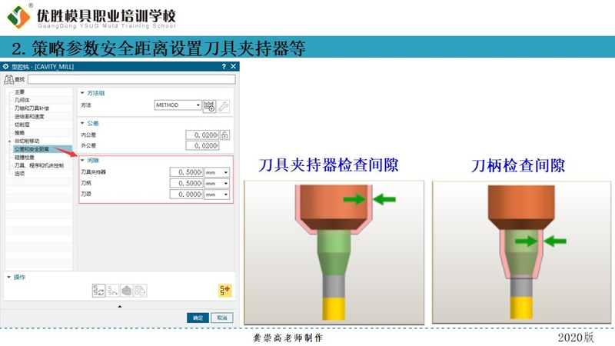Image resolution: width=615 pixels, height=346 pixels.
Task: Click the Generate tool path icon
Action: 98,291
